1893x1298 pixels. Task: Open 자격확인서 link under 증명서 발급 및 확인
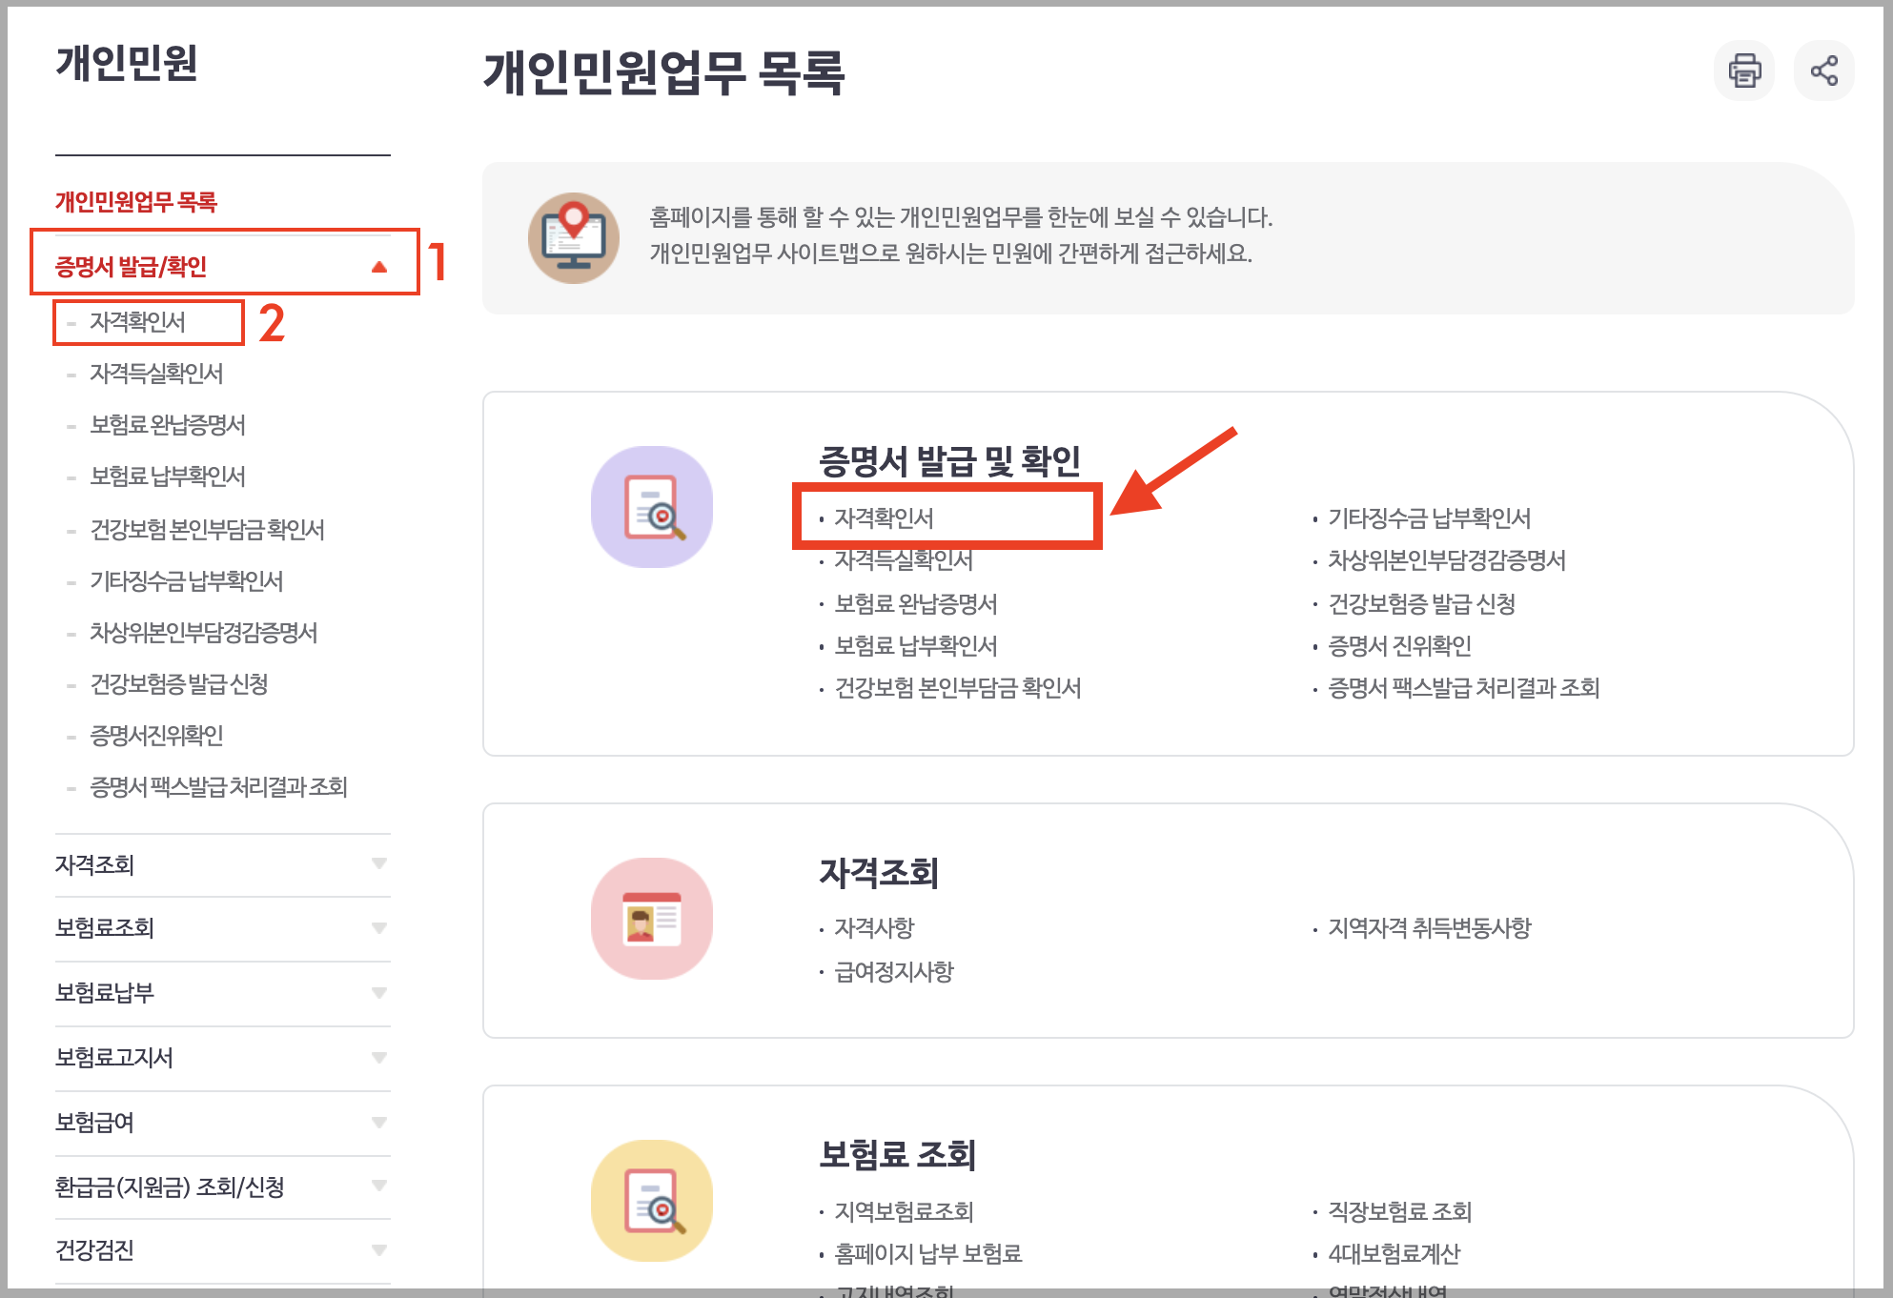884,518
